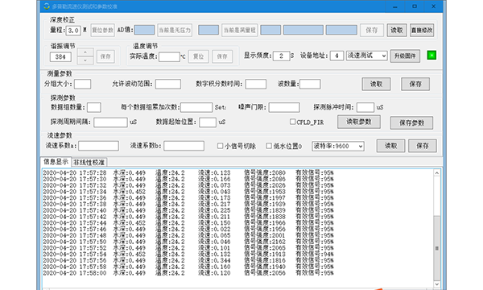The image size is (483, 290).
Task: Click 读取 in the 流速参数 section
Action: tap(390, 146)
